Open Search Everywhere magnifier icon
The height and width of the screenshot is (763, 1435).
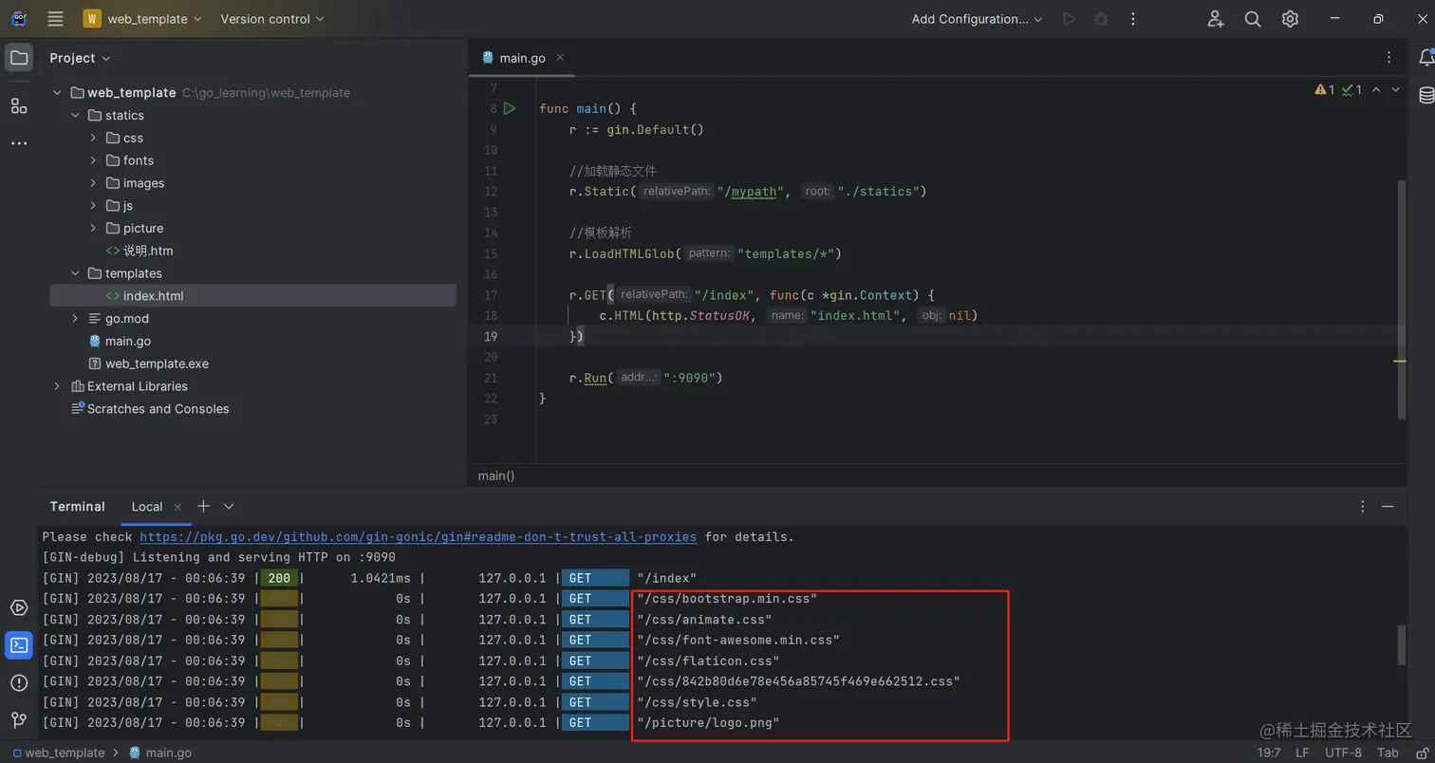[1253, 19]
